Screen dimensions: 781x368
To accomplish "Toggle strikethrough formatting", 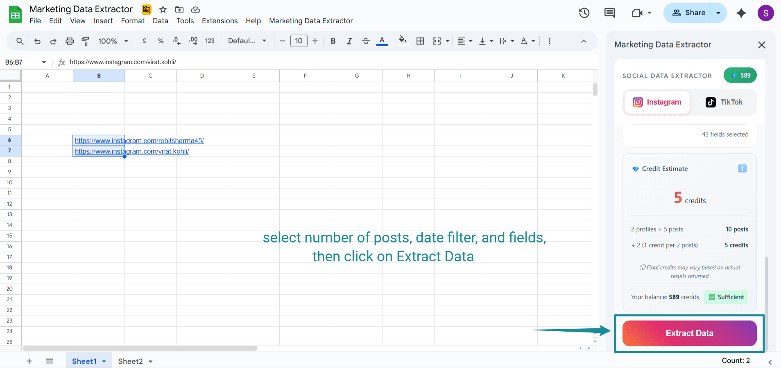I will click(x=366, y=41).
